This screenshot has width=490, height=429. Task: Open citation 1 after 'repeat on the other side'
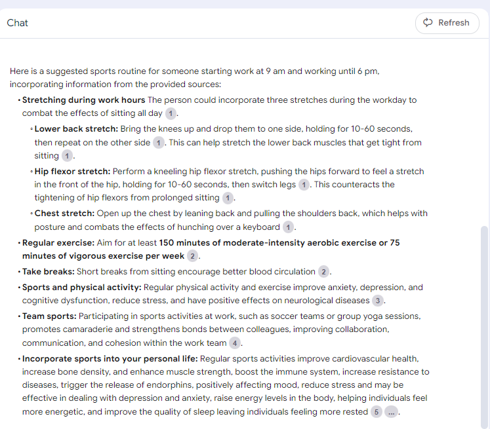tap(159, 143)
